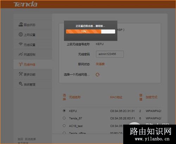Click MAC address C8:3A:35:2E:6D:F1
The height and width of the screenshot is (144, 176).
tap(122, 118)
